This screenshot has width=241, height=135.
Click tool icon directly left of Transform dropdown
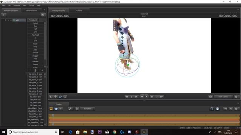[x=77, y=109]
